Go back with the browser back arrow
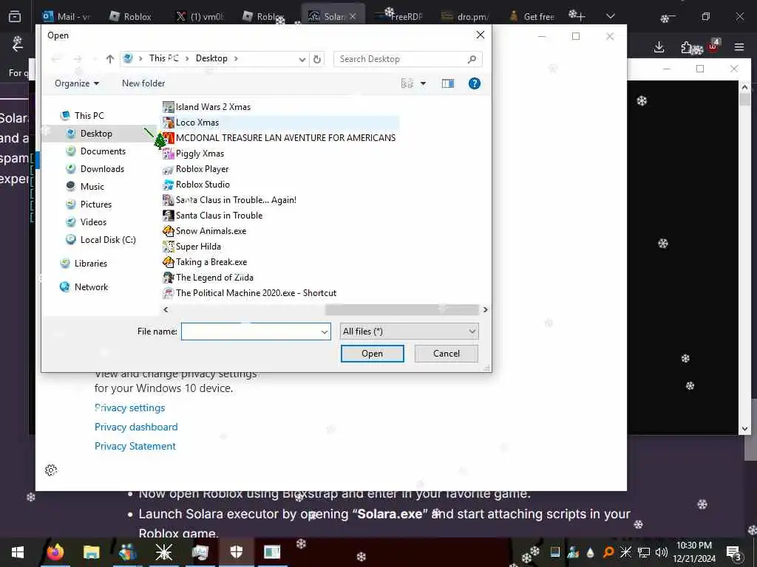This screenshot has width=757, height=567. [18, 46]
